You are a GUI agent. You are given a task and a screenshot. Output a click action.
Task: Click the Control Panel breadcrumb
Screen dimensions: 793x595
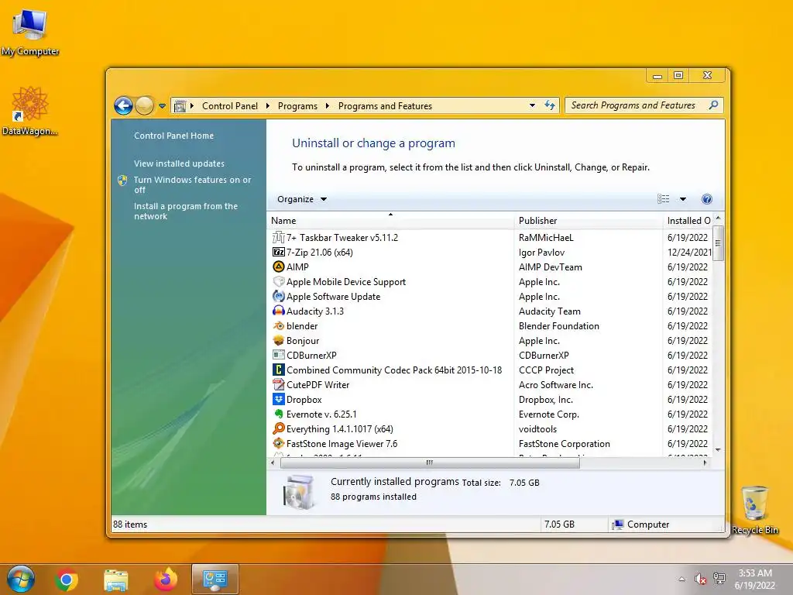tap(229, 105)
